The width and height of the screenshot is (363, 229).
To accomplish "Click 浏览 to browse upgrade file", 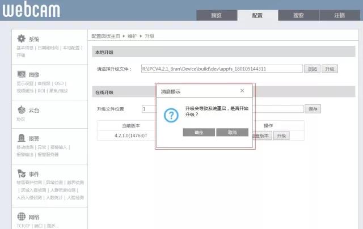I will 313,69.
